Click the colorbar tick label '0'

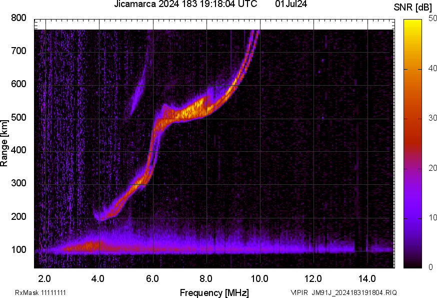click(x=430, y=267)
